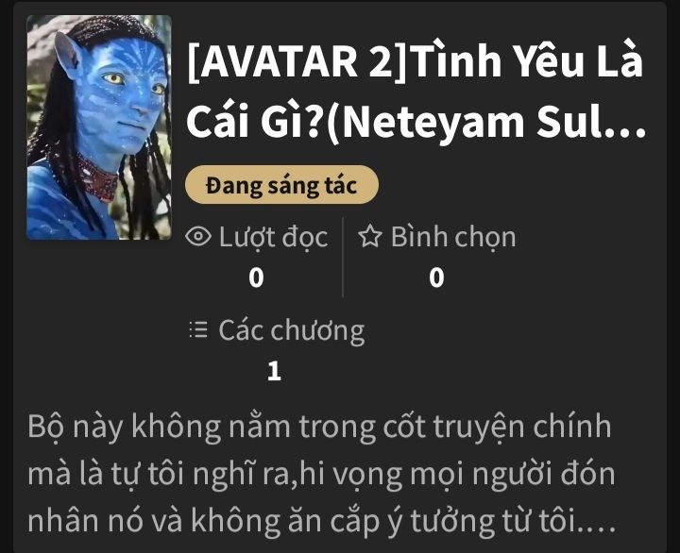The width and height of the screenshot is (680, 553).
Task: Click the chapter count value 1
Action: (x=274, y=372)
